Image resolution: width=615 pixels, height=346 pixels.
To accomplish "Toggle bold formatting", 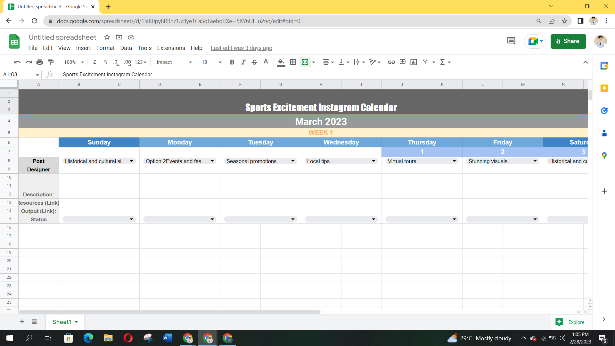I will click(x=232, y=62).
